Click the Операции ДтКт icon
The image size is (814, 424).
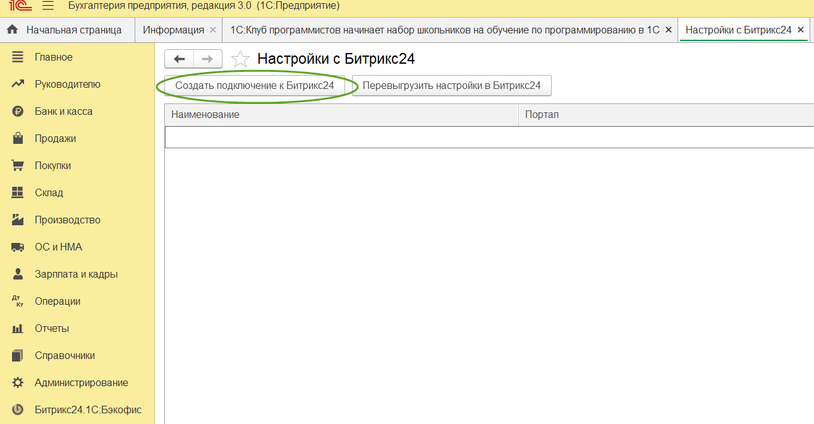point(18,301)
